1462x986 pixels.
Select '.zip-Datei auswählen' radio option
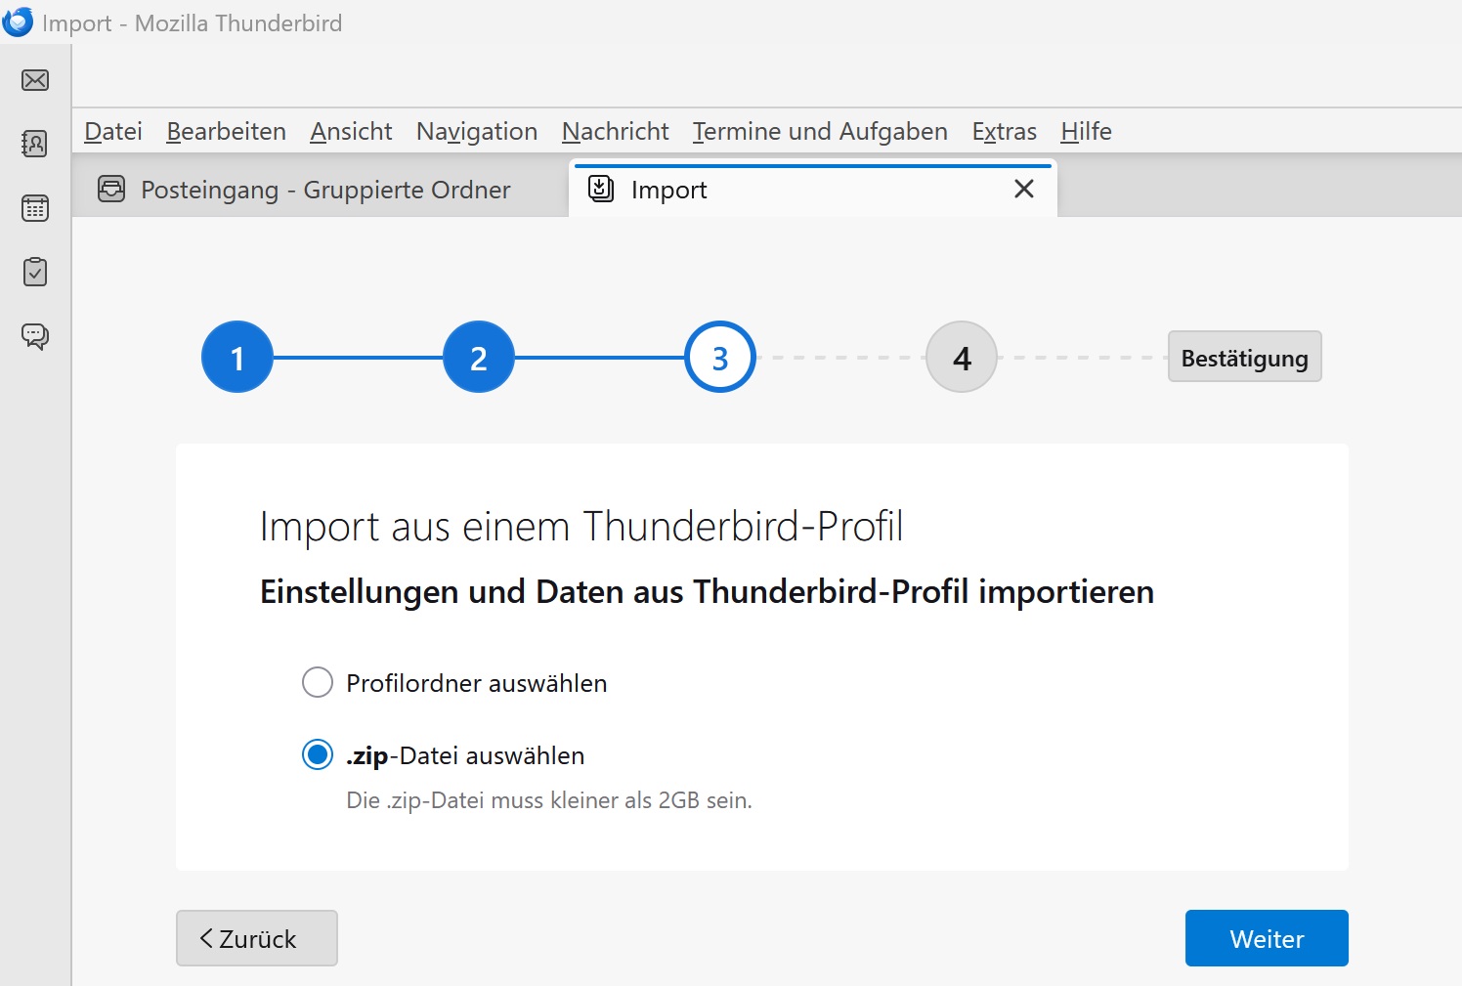click(318, 754)
